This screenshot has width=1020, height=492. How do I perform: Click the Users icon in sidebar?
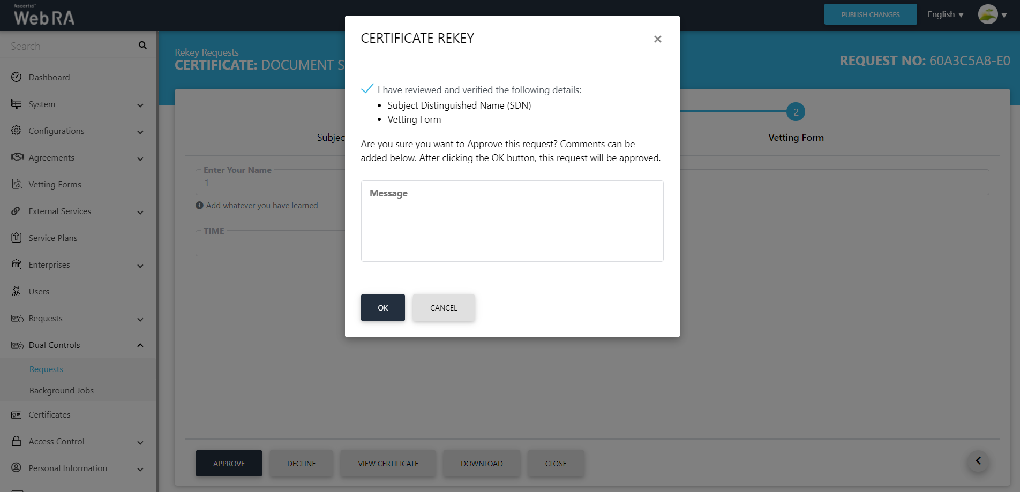coord(17,291)
